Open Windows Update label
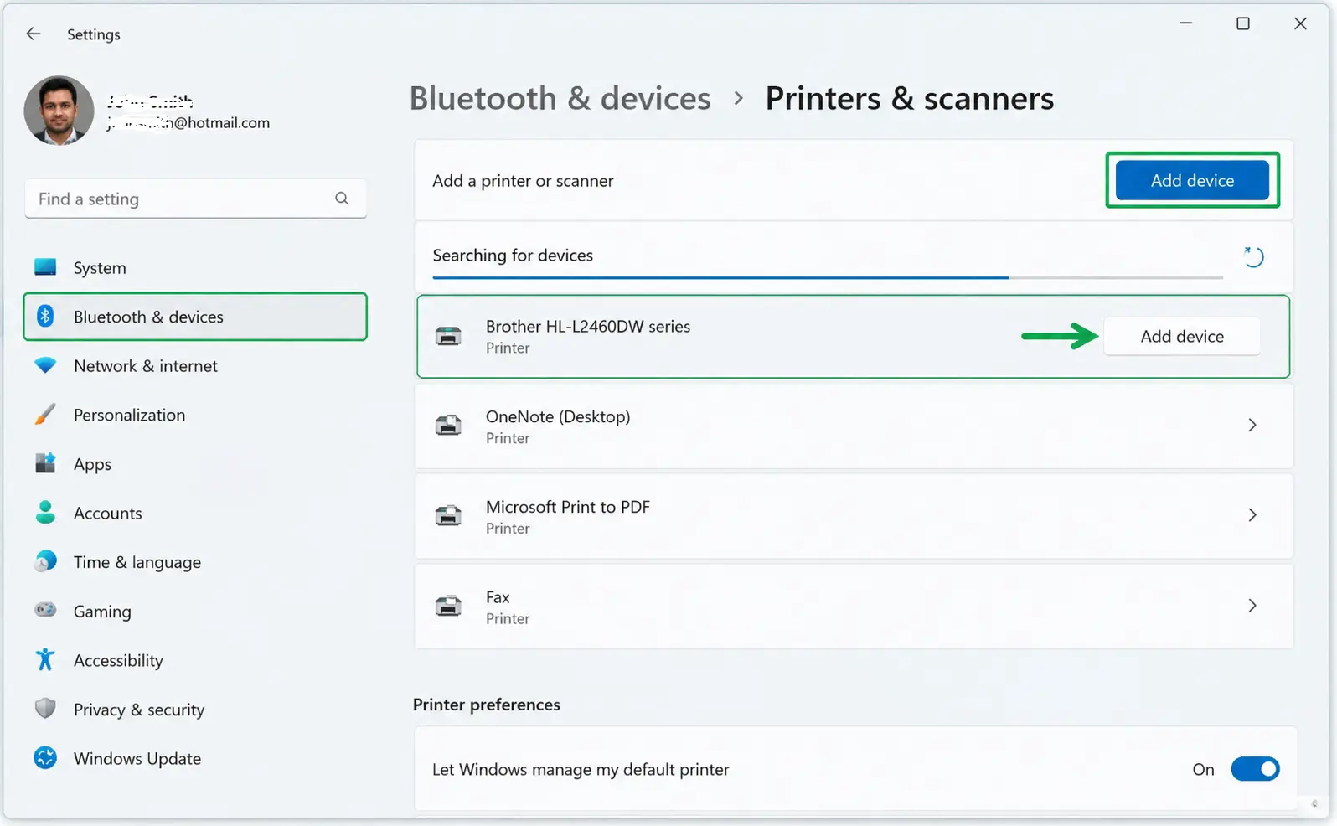 pos(137,758)
